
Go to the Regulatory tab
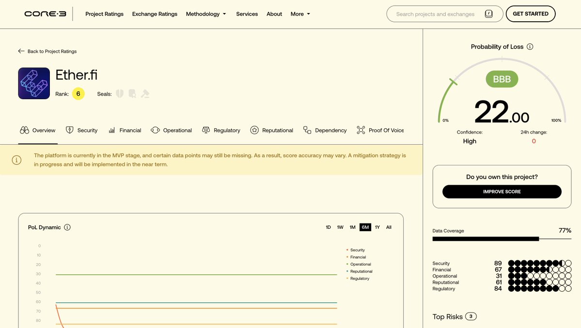tap(221, 130)
